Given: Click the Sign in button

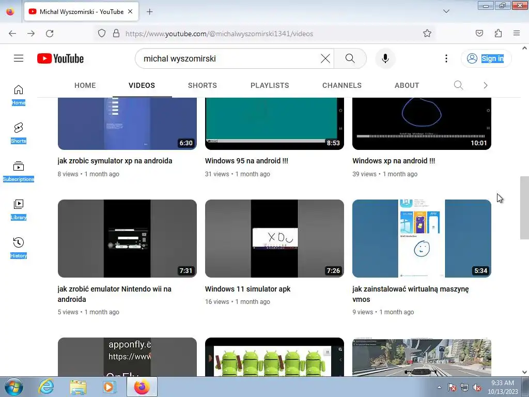Looking at the screenshot, I should click(x=486, y=58).
